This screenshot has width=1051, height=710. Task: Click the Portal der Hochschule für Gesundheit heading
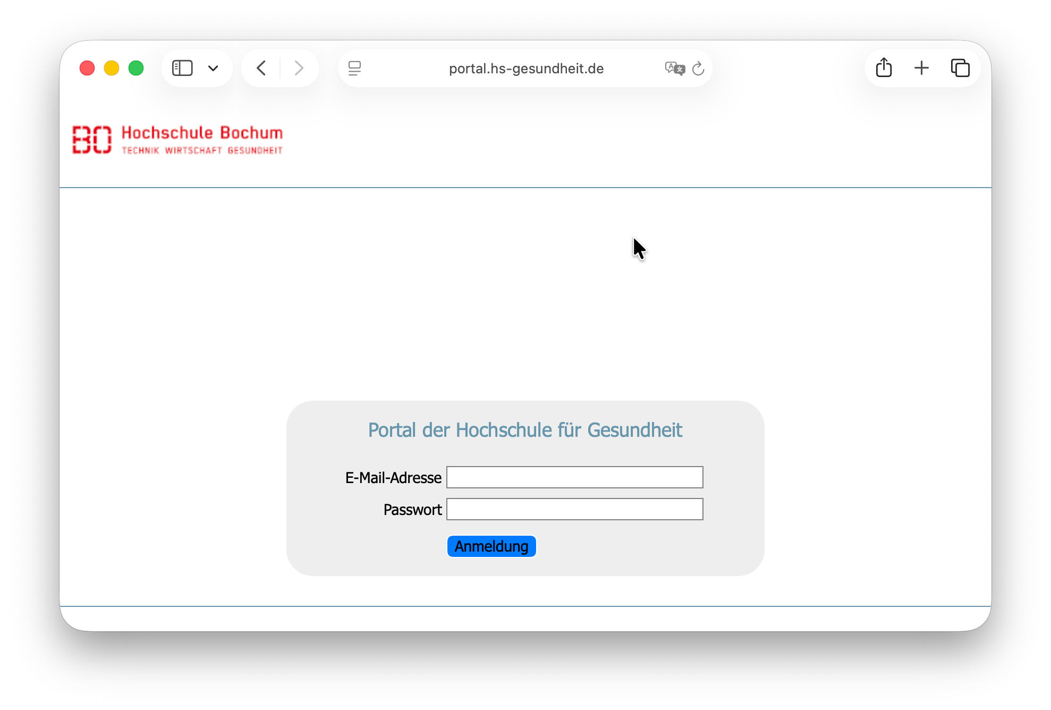coord(525,430)
